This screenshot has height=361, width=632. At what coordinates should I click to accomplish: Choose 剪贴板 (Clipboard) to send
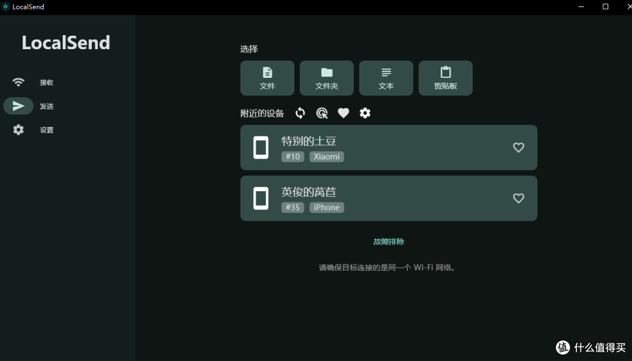pos(445,78)
